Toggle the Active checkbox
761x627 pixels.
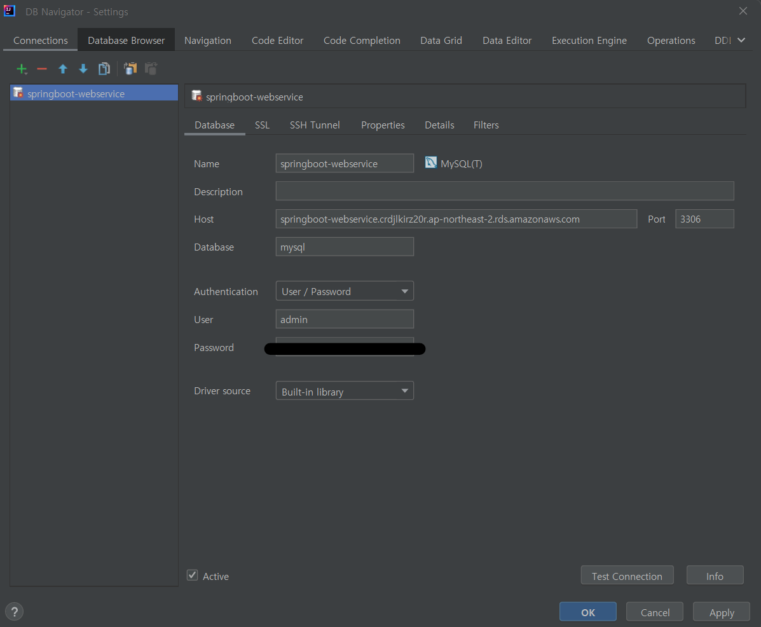coord(193,575)
